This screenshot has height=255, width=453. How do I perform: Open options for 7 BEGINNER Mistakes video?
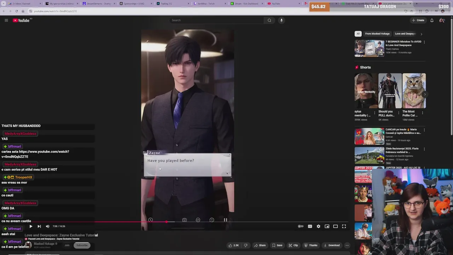tap(424, 42)
